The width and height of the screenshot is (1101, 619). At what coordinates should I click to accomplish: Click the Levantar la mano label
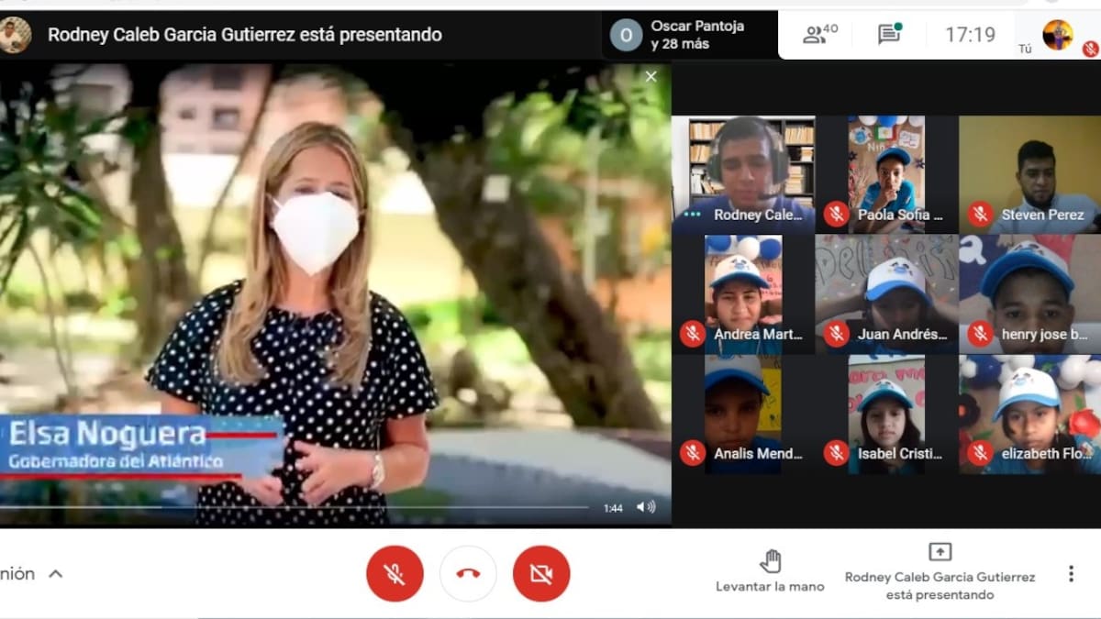click(x=770, y=587)
